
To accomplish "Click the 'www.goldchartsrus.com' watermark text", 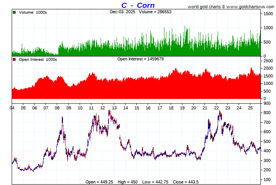I will coord(250,7).
